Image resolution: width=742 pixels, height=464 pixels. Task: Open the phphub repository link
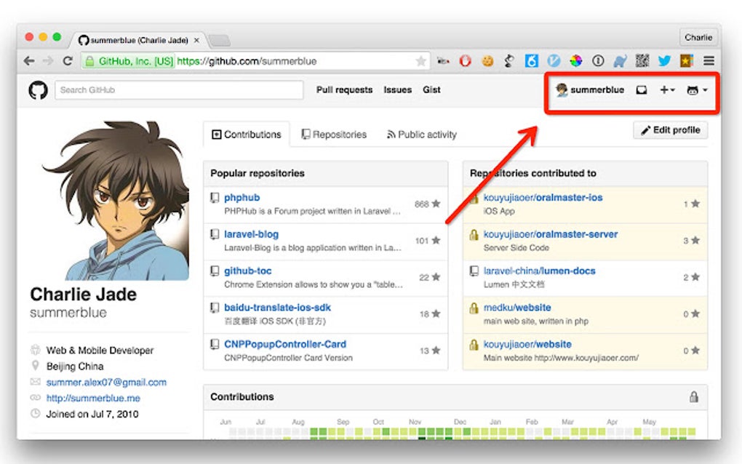(x=242, y=198)
